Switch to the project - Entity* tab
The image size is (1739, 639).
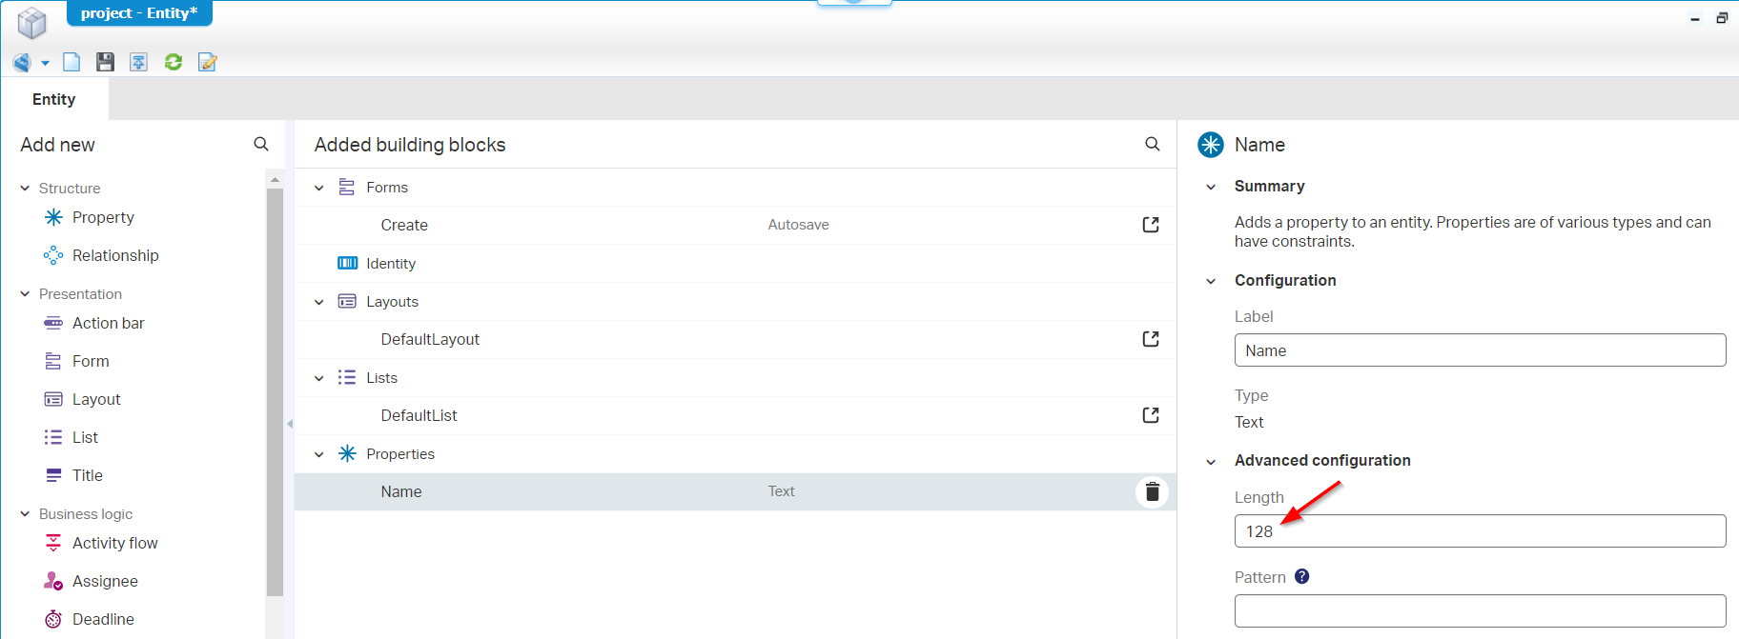click(x=139, y=13)
